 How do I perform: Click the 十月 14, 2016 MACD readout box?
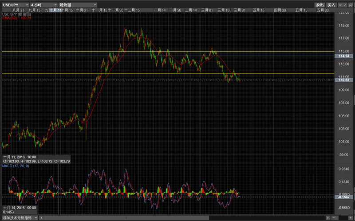(20, 210)
